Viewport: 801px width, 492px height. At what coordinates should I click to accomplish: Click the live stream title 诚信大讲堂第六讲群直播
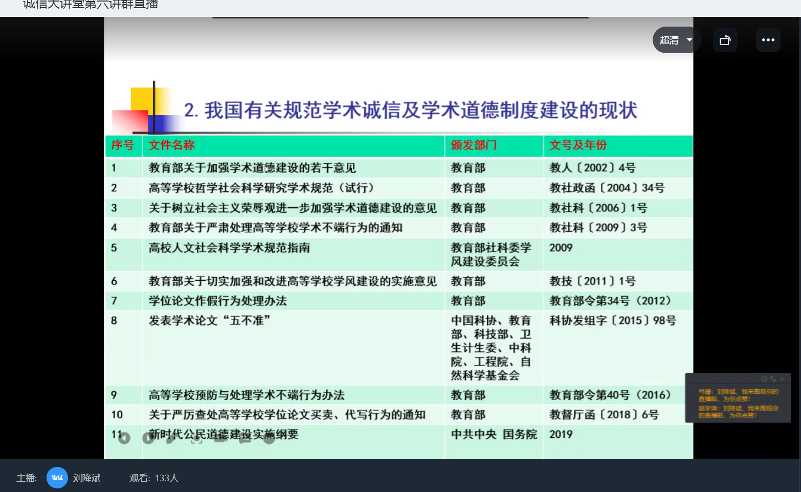[x=91, y=5]
